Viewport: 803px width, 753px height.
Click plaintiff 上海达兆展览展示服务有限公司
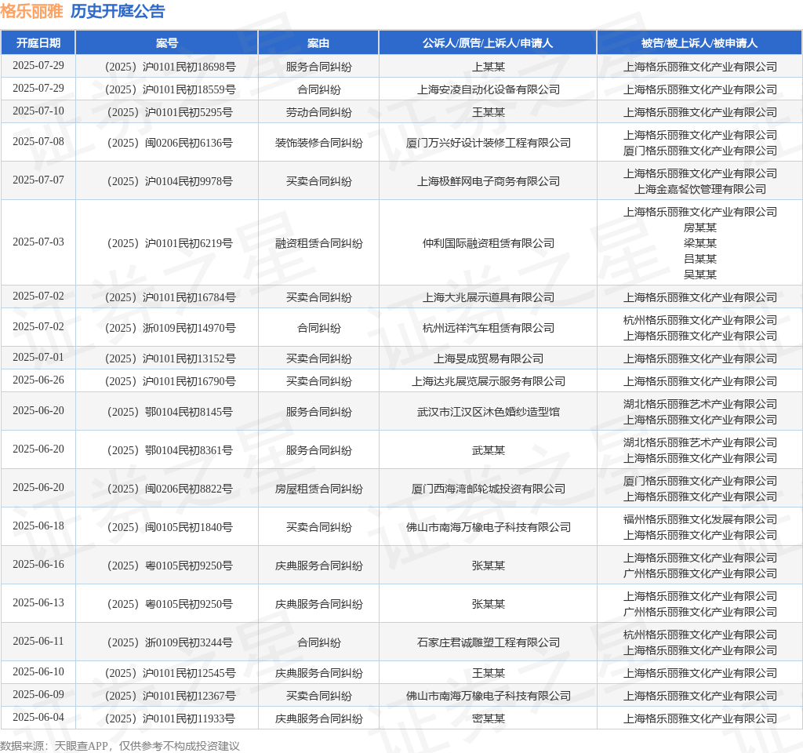coord(488,381)
